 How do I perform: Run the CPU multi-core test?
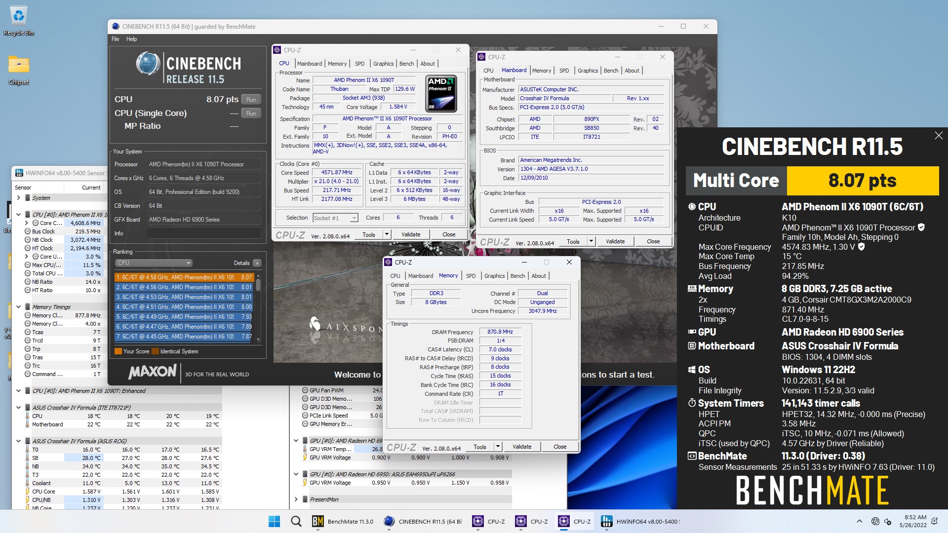(x=251, y=100)
